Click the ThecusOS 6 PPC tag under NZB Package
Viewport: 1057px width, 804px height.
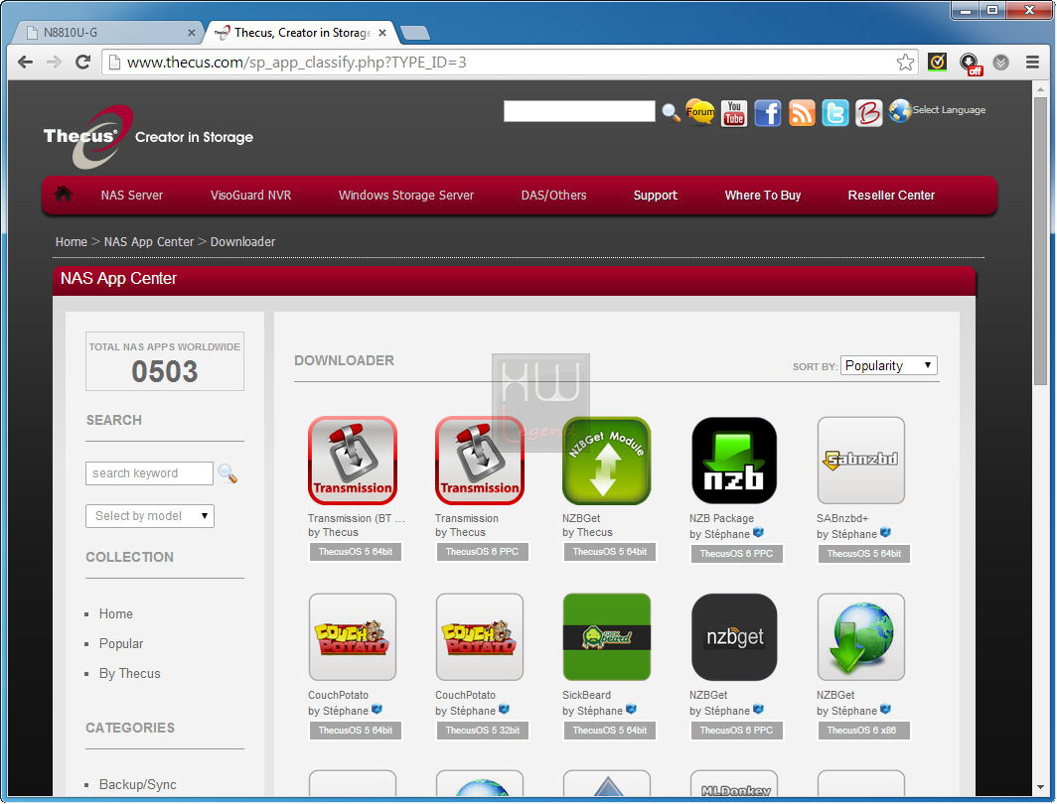[737, 554]
